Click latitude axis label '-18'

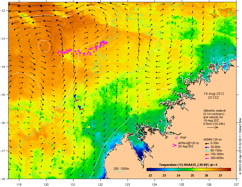(x=3, y=179)
